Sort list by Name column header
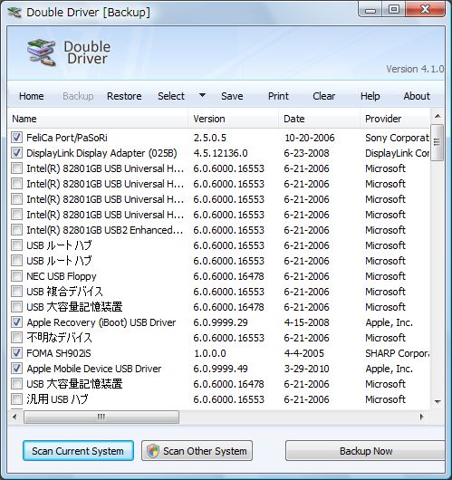This screenshot has width=452, height=480. click(98, 119)
